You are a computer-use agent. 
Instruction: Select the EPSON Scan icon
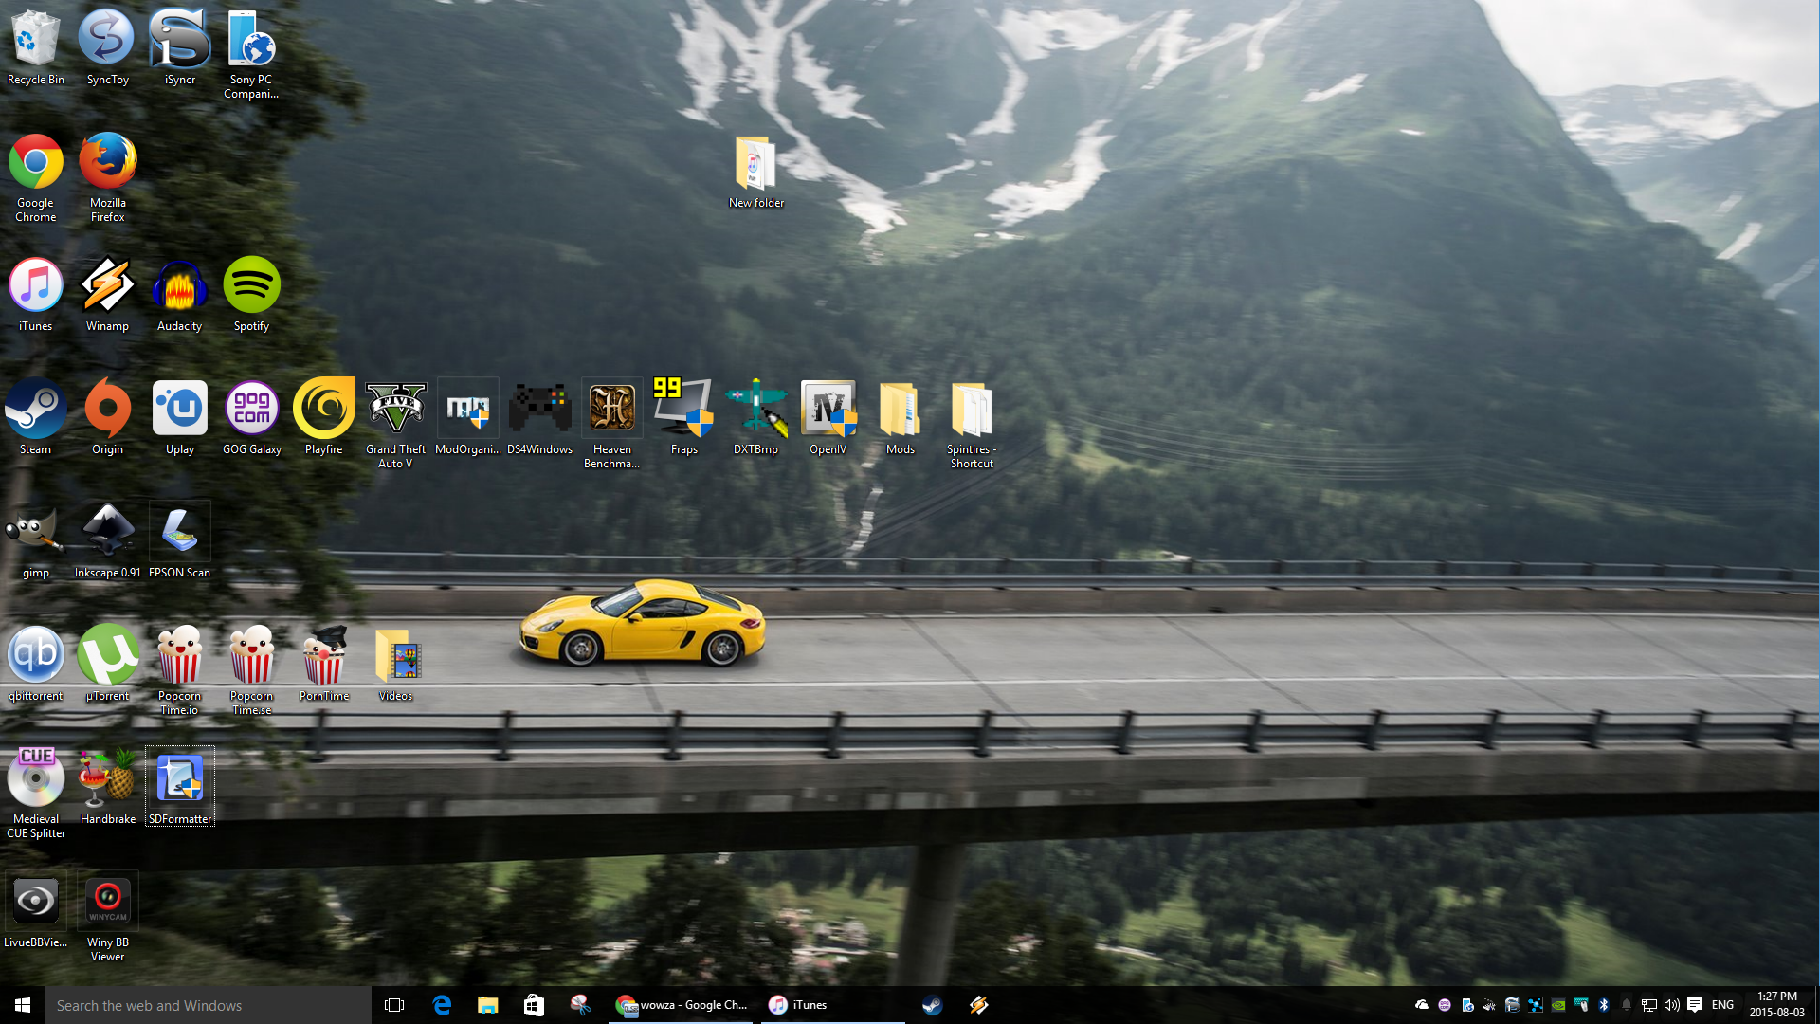click(179, 540)
